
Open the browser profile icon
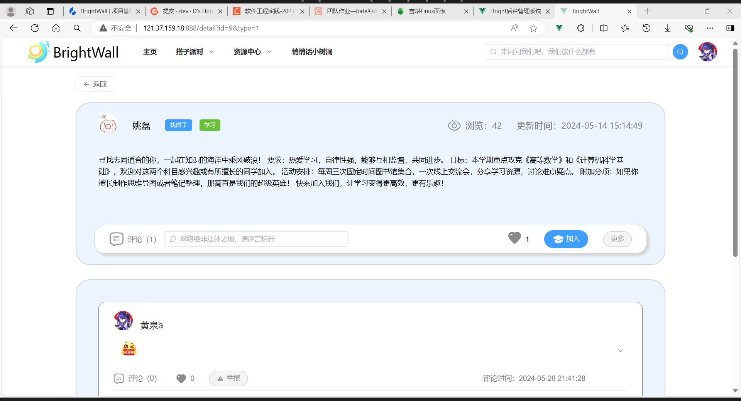click(11, 12)
